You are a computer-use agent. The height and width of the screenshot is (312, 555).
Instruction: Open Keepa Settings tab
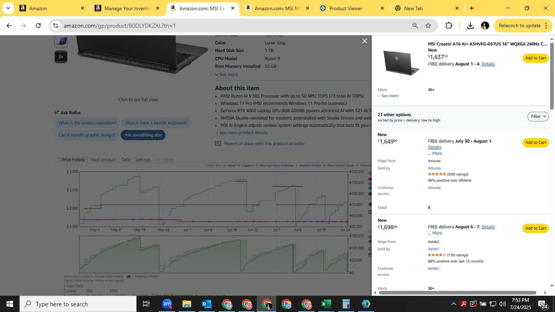point(143,160)
